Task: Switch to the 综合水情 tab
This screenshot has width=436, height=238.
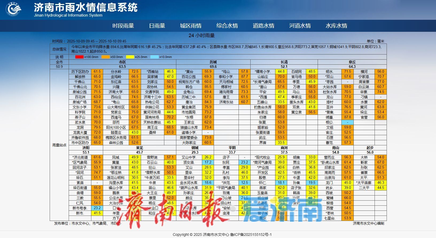Action: point(227,26)
